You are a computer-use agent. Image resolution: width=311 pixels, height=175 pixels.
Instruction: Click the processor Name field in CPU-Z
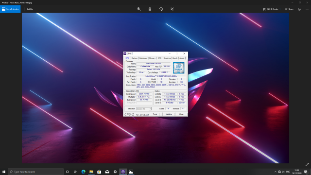pyautogui.click(x=154, y=64)
